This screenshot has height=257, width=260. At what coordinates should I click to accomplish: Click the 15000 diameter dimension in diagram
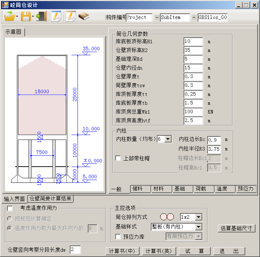coord(42,91)
